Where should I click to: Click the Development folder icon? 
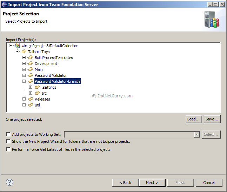[x=31, y=63]
